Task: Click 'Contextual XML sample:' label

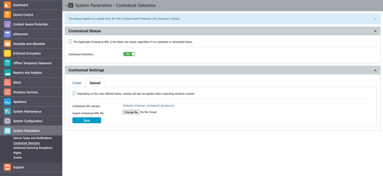Action: tap(86, 106)
